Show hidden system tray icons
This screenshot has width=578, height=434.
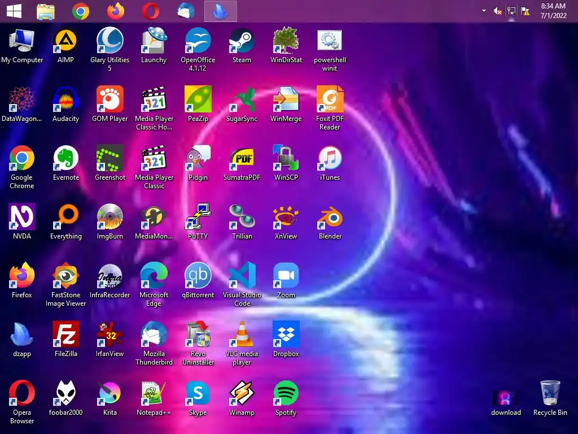[x=484, y=11]
